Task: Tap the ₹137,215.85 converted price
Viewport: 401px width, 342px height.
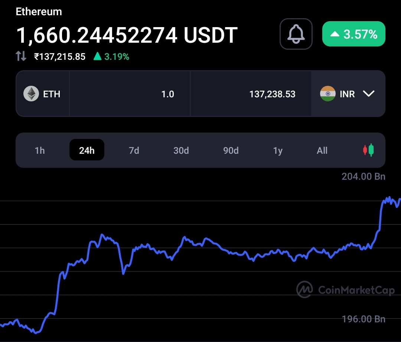Action: click(x=59, y=56)
